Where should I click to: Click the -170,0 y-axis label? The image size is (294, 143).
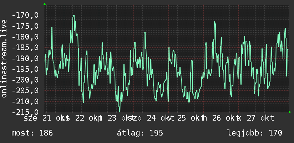25,15
